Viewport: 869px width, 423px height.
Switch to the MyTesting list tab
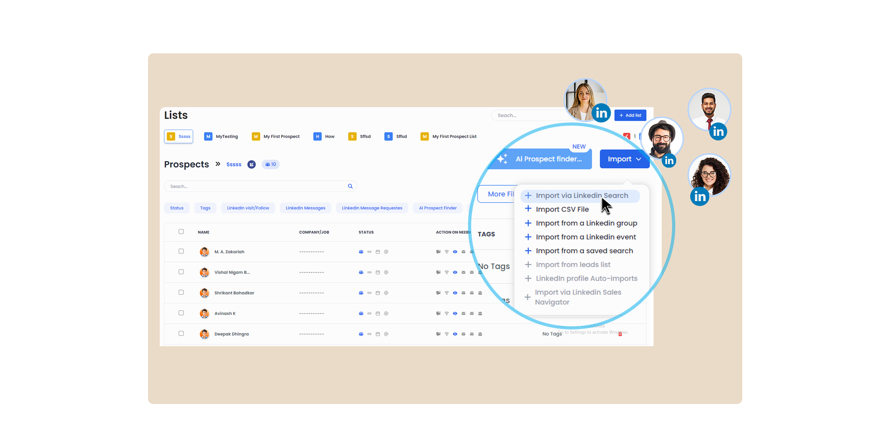click(221, 136)
